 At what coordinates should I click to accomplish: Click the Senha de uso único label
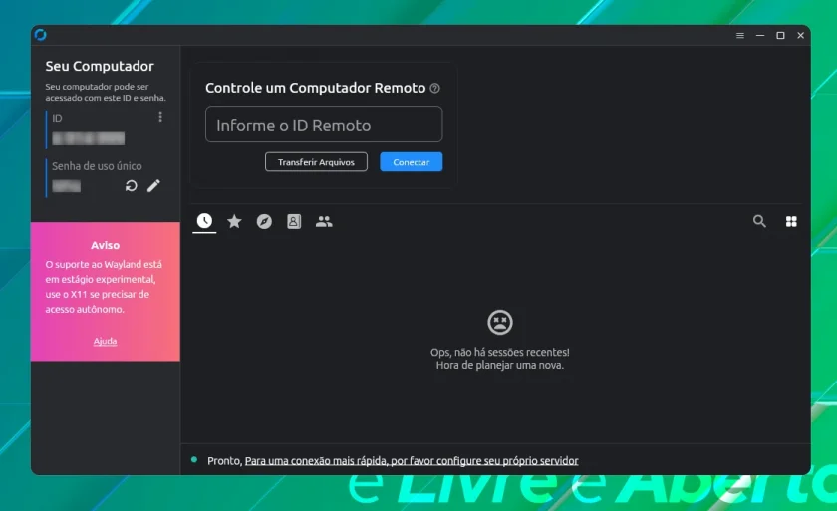(x=97, y=166)
